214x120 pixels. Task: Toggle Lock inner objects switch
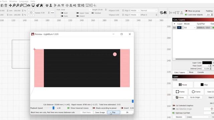[186, 15]
